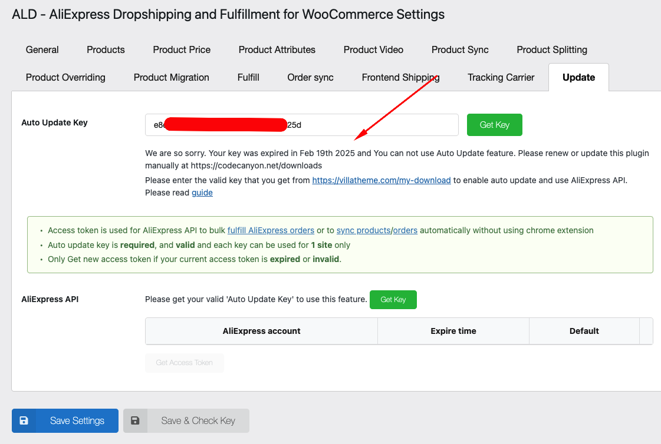Click the floppy disk icon on Save Settings
Image resolution: width=661 pixels, height=444 pixels.
tap(24, 420)
